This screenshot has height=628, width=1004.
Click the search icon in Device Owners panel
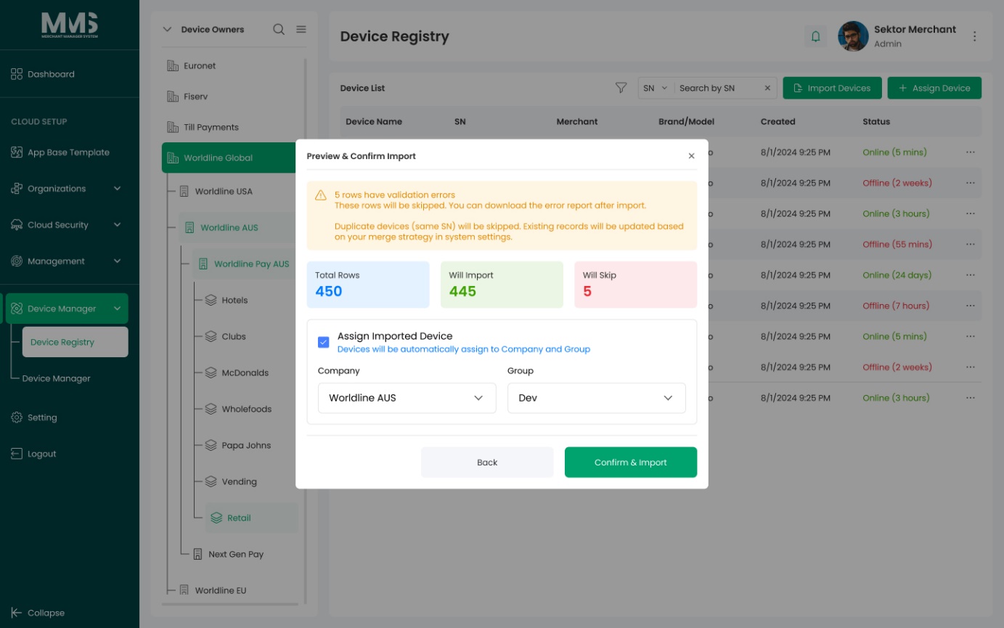coord(279,30)
